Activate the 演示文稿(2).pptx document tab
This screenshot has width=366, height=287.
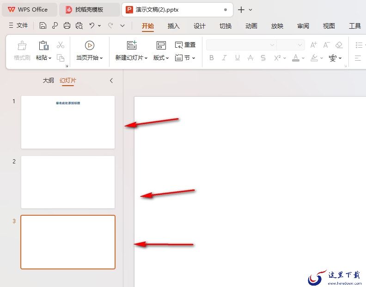177,10
